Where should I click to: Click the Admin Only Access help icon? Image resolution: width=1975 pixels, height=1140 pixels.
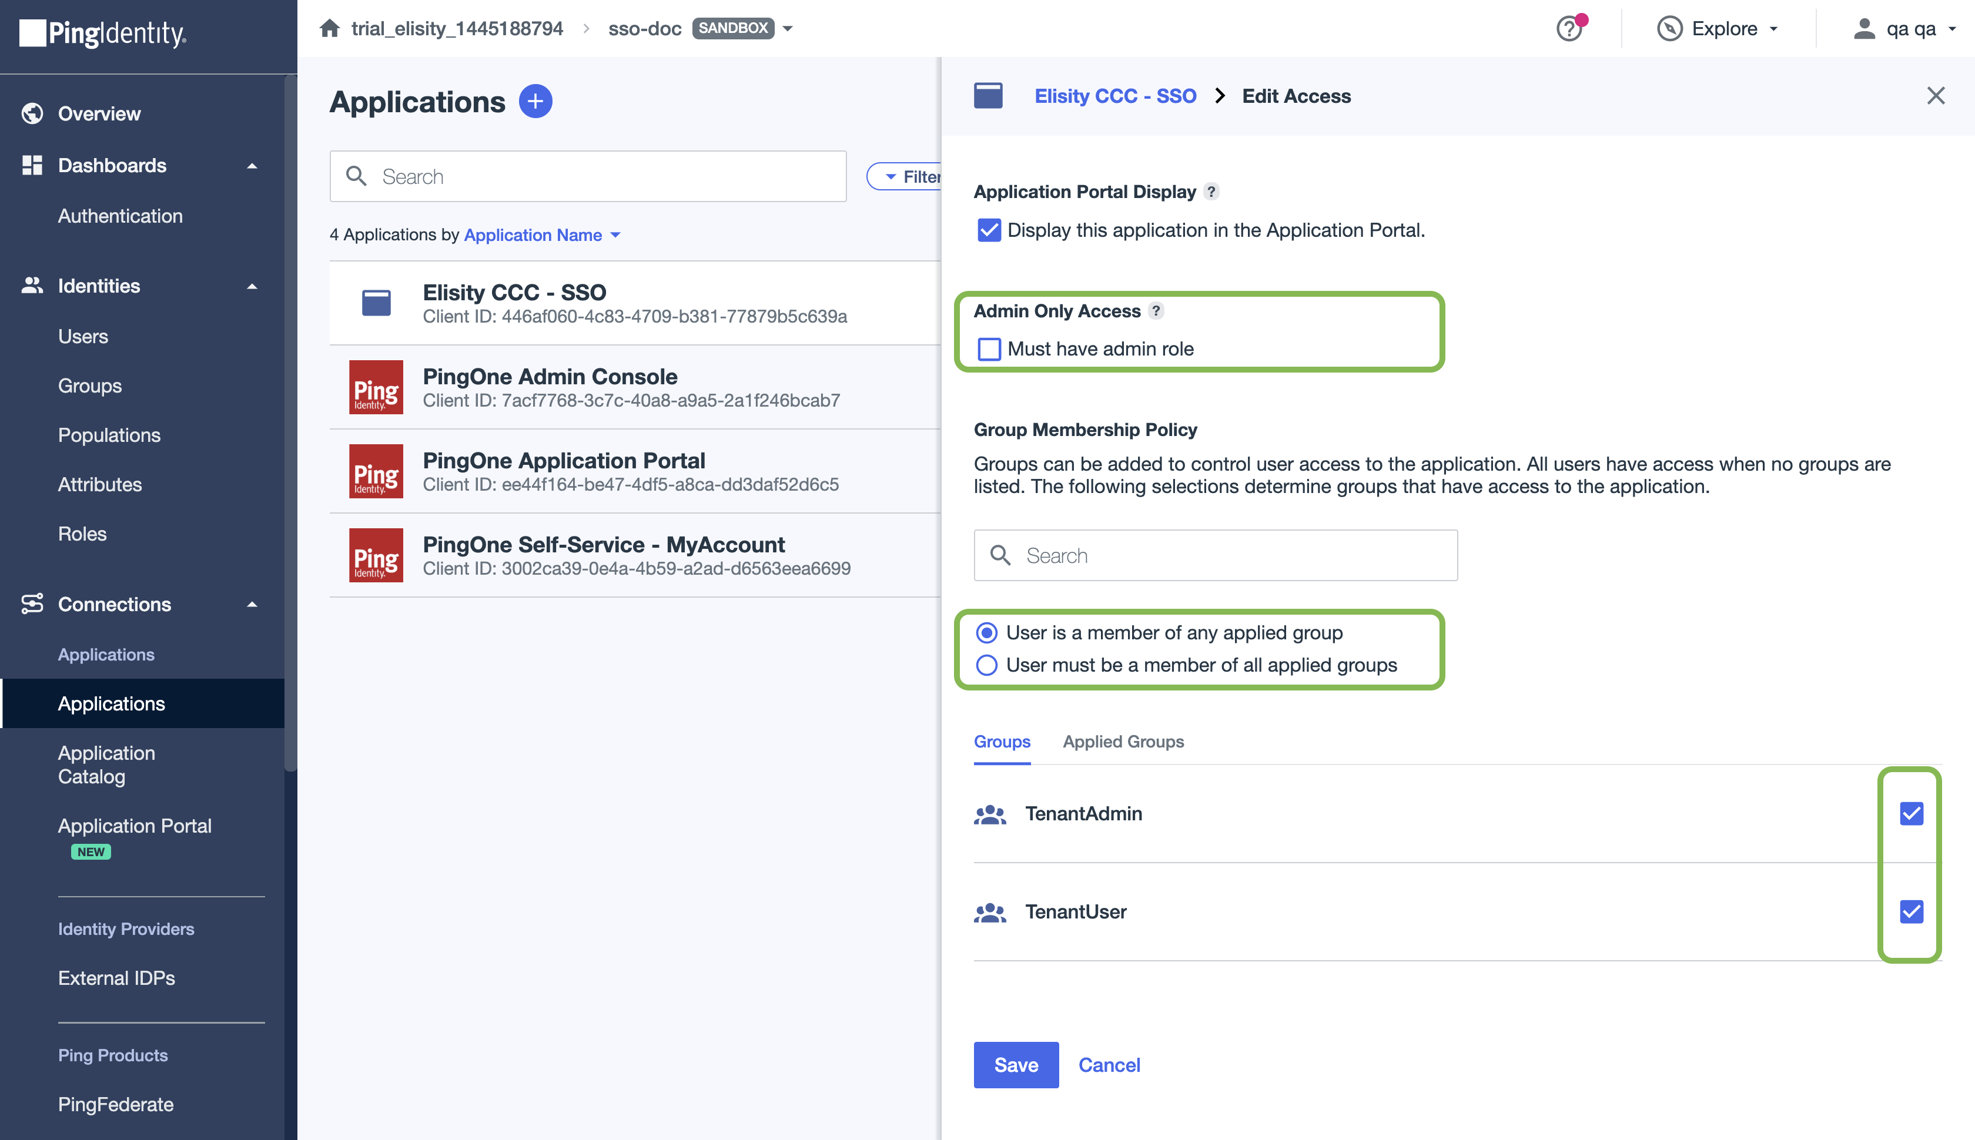[1156, 311]
